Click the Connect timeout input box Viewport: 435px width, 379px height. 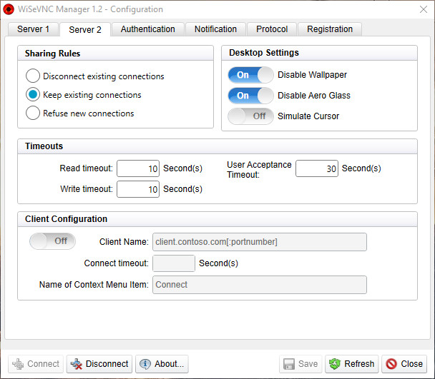pos(174,263)
